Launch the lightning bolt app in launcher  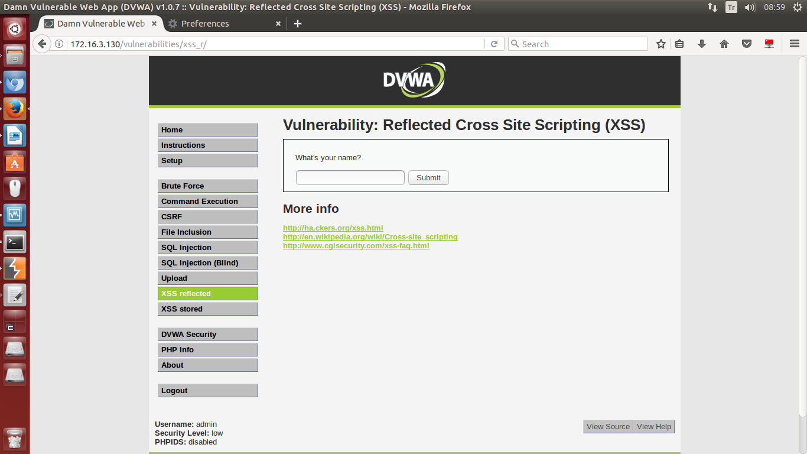(x=15, y=269)
